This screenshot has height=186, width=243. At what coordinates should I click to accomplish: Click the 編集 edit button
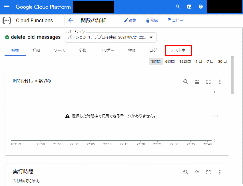(x=130, y=20)
